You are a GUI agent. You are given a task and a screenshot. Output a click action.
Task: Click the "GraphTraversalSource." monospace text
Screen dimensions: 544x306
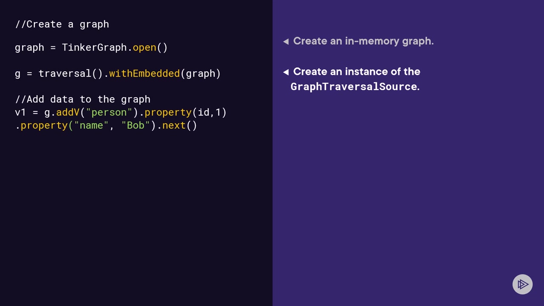355,87
